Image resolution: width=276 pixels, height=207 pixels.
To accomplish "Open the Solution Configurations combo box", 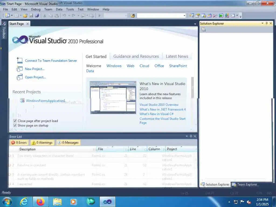I will click(x=115, y=15).
